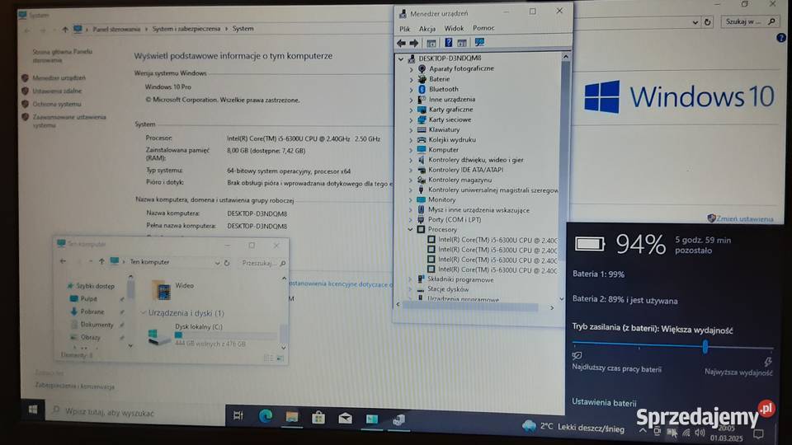Click refresh button in Ten komputer address bar

click(x=227, y=263)
